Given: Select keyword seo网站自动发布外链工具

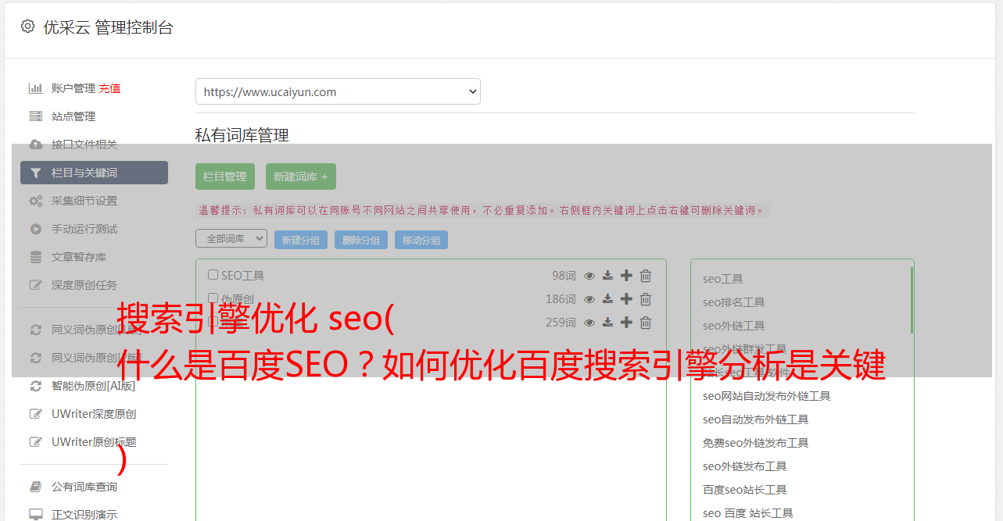Looking at the screenshot, I should point(767,396).
